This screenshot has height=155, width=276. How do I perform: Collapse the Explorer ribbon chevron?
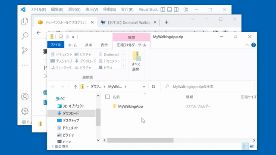pos(247,45)
